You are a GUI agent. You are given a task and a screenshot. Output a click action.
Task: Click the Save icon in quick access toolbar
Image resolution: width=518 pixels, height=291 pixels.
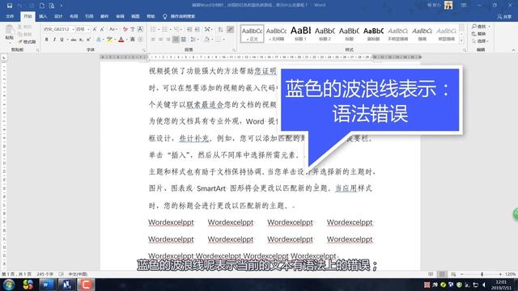coord(10,6)
